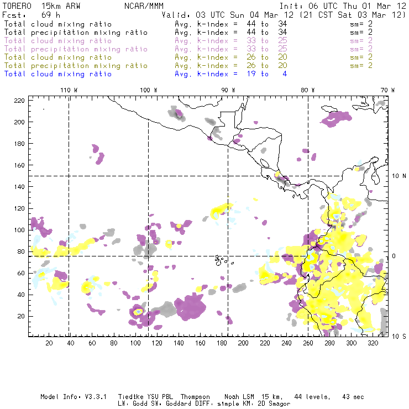This screenshot has height=409, width=409.
Task: Select the "180" tick on the horizontal axis
Action: click(x=222, y=343)
